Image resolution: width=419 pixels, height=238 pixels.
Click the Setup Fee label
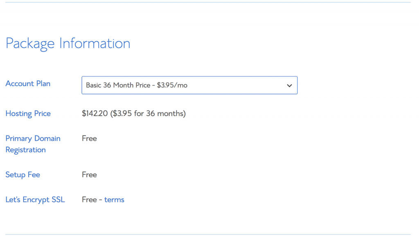pyautogui.click(x=23, y=175)
